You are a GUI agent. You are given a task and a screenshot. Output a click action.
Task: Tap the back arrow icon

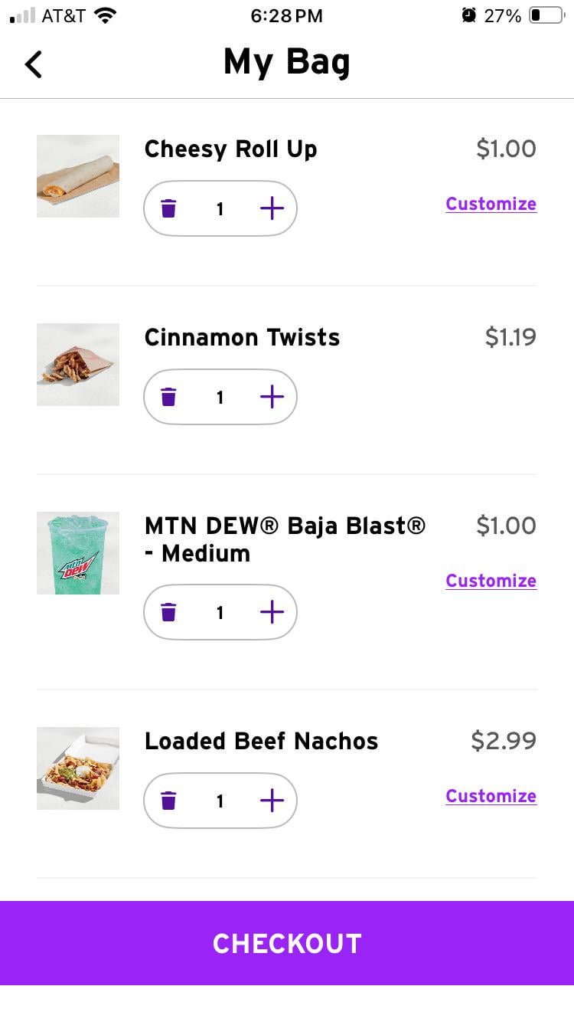34,64
